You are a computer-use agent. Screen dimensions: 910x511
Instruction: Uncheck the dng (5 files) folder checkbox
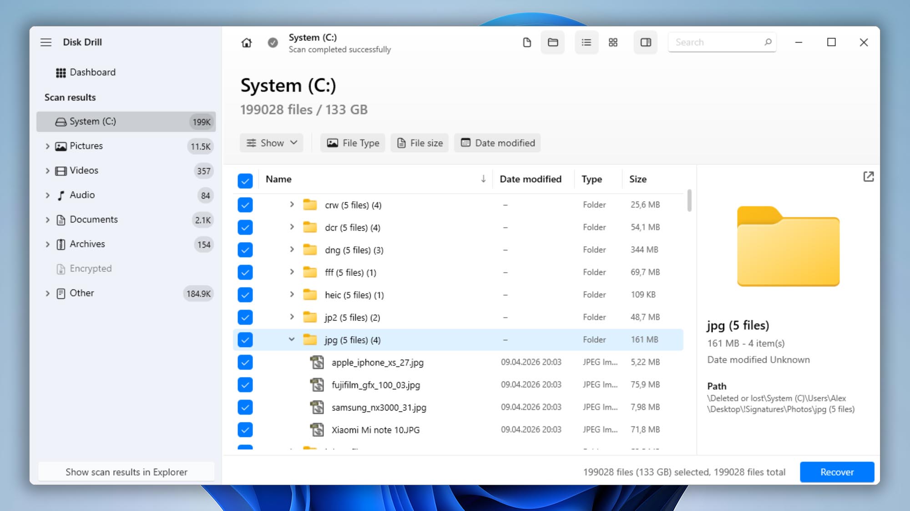point(245,250)
